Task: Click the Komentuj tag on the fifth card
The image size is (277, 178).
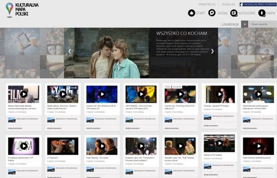Action: click(x=177, y=87)
